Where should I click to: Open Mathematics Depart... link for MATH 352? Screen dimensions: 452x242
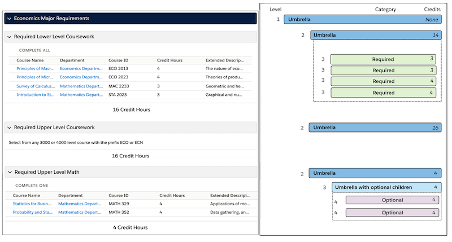click(80, 212)
